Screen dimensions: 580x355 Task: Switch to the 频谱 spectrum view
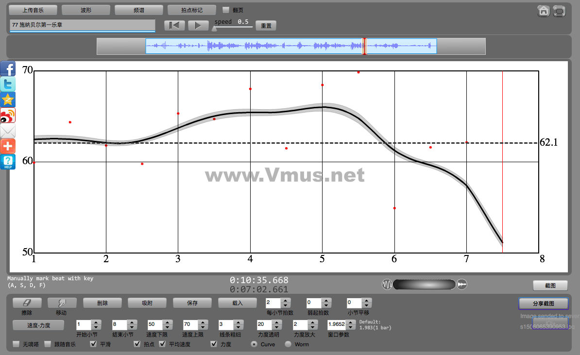tap(139, 10)
